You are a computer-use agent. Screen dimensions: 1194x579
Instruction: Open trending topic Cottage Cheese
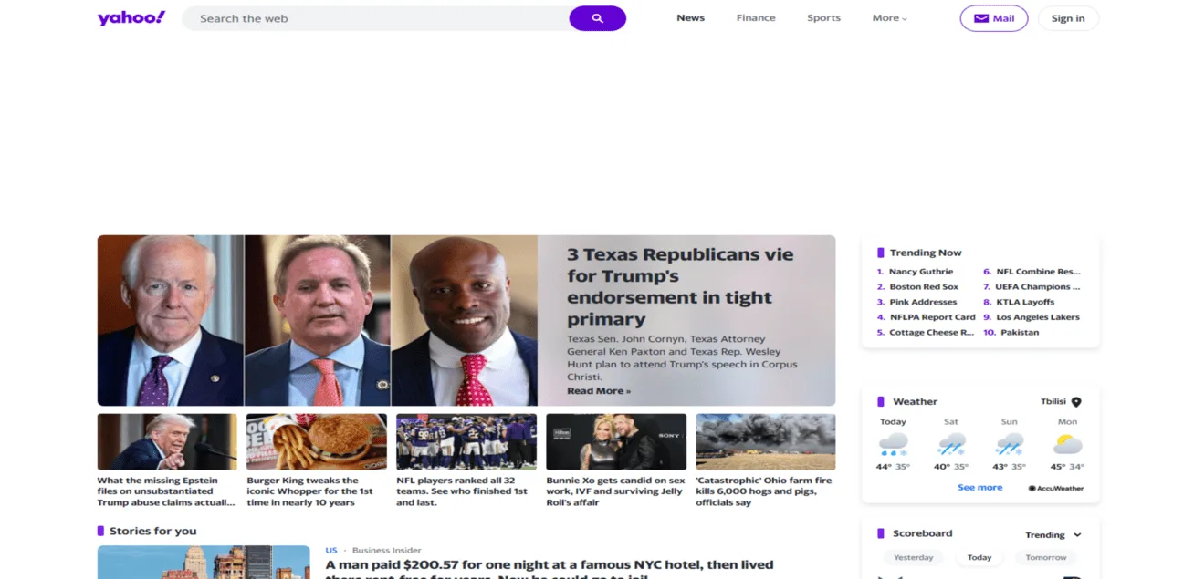(931, 333)
